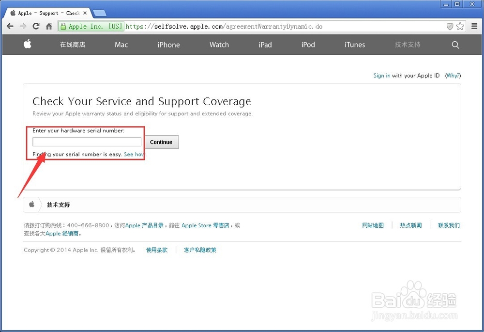484x332 pixels.
Task: Click the Apple logo beside 技术支持 in footer
Action: pyautogui.click(x=32, y=205)
